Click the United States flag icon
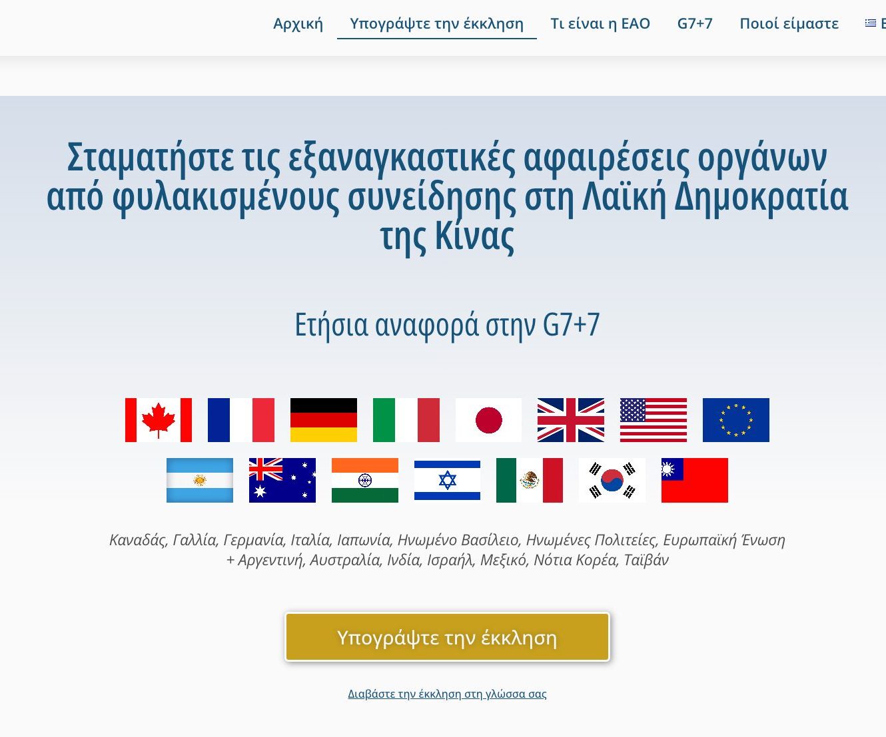 pos(654,420)
